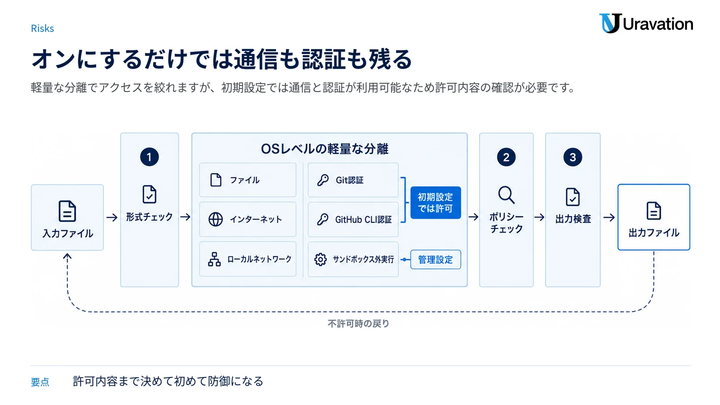Click the ローカルネットワーク label text
This screenshot has width=720, height=405.
[259, 259]
